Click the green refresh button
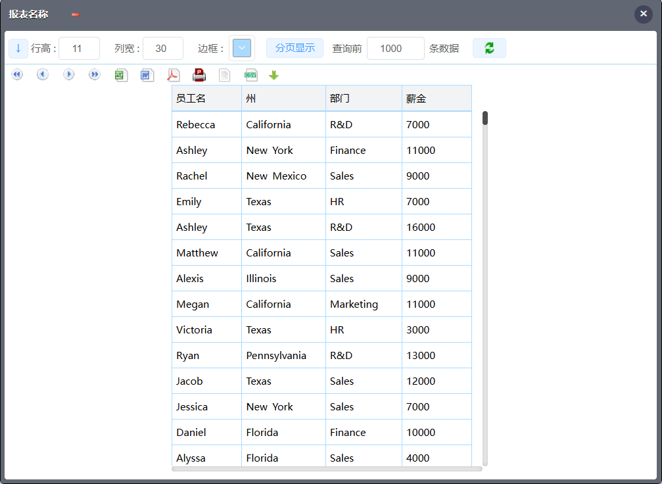This screenshot has width=662, height=484. pyautogui.click(x=489, y=48)
